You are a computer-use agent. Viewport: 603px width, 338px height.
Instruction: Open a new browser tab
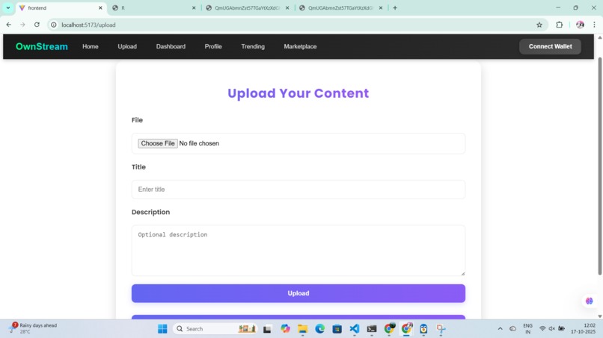pyautogui.click(x=395, y=8)
